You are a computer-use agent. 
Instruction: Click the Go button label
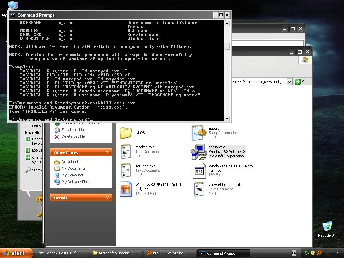click(304, 82)
